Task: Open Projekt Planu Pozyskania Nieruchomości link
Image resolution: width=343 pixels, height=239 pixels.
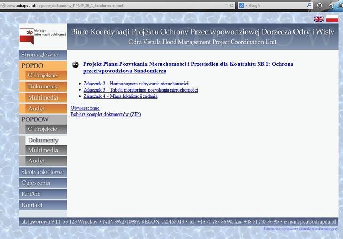Action: coord(188,68)
